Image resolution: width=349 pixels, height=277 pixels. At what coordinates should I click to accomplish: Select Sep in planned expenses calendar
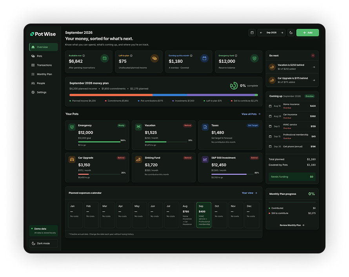pos(204,215)
